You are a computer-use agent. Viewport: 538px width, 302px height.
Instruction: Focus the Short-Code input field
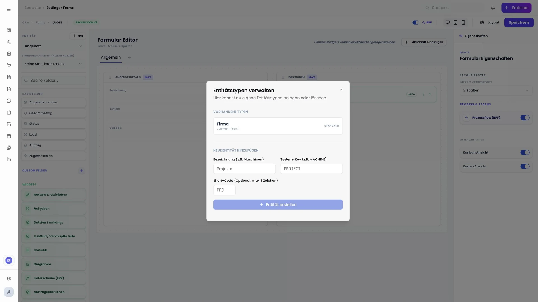[x=224, y=190]
